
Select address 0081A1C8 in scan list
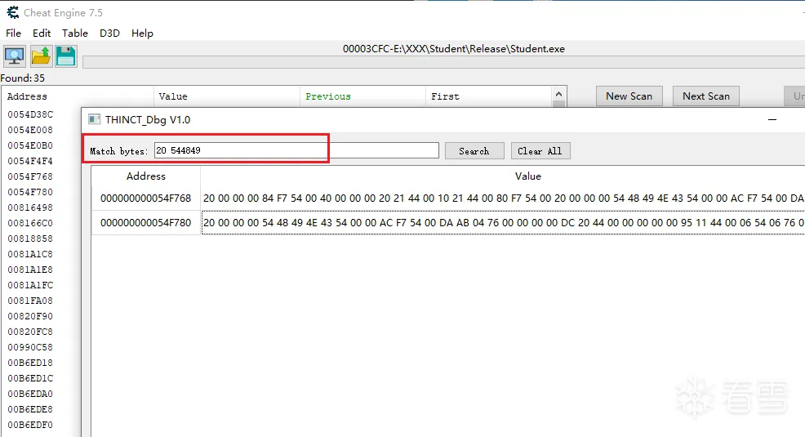(30, 254)
